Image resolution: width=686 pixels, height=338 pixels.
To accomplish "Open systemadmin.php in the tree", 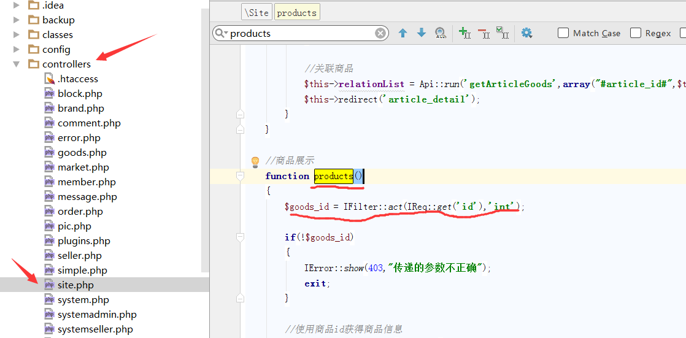I will coord(97,315).
